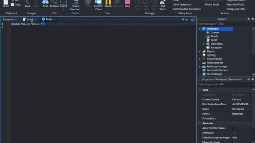This screenshot has width=255, height=143.
Task: Click the Select tool in Edit group
Action: pos(63,4)
